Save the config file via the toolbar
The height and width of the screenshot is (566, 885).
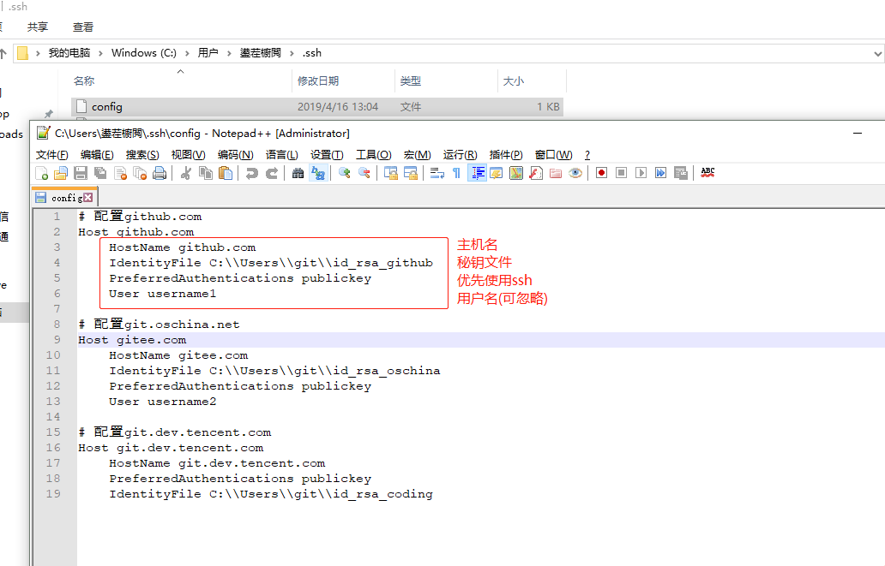coord(81,173)
